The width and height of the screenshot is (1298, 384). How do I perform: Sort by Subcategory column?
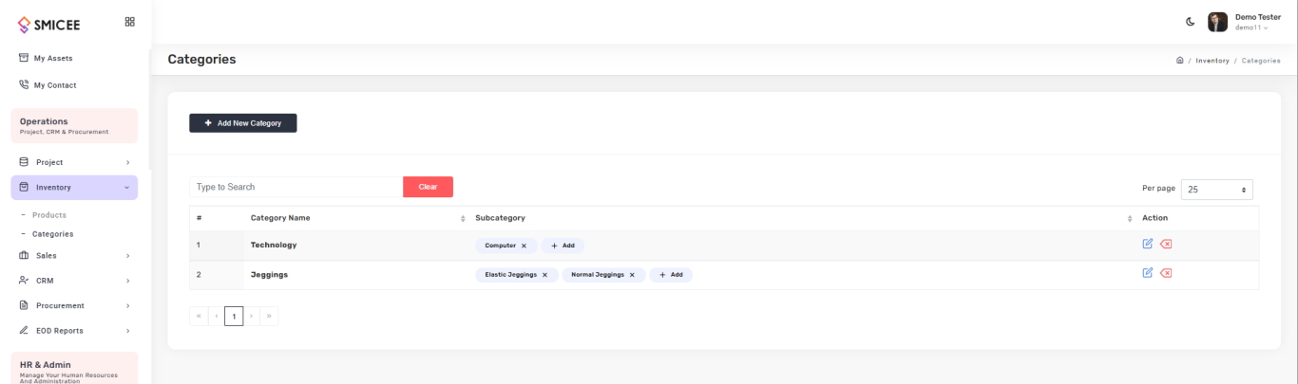coord(801,218)
